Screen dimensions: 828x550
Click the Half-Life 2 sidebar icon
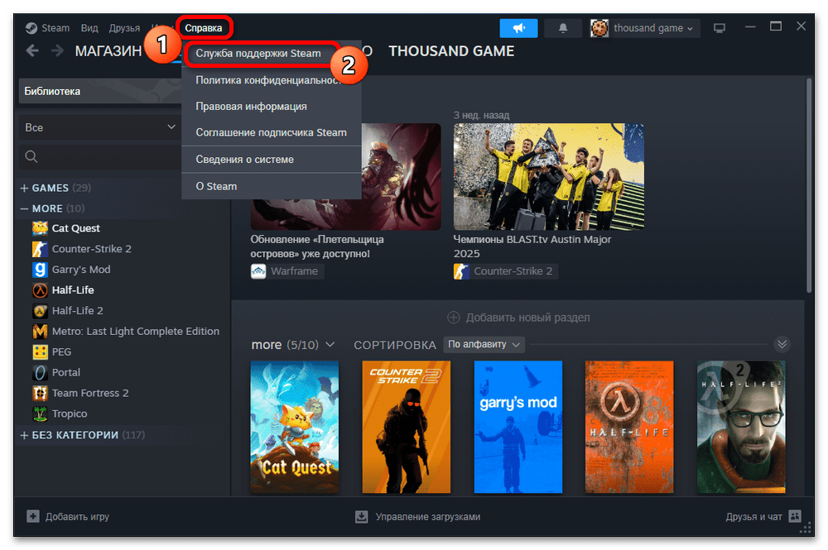(x=40, y=311)
